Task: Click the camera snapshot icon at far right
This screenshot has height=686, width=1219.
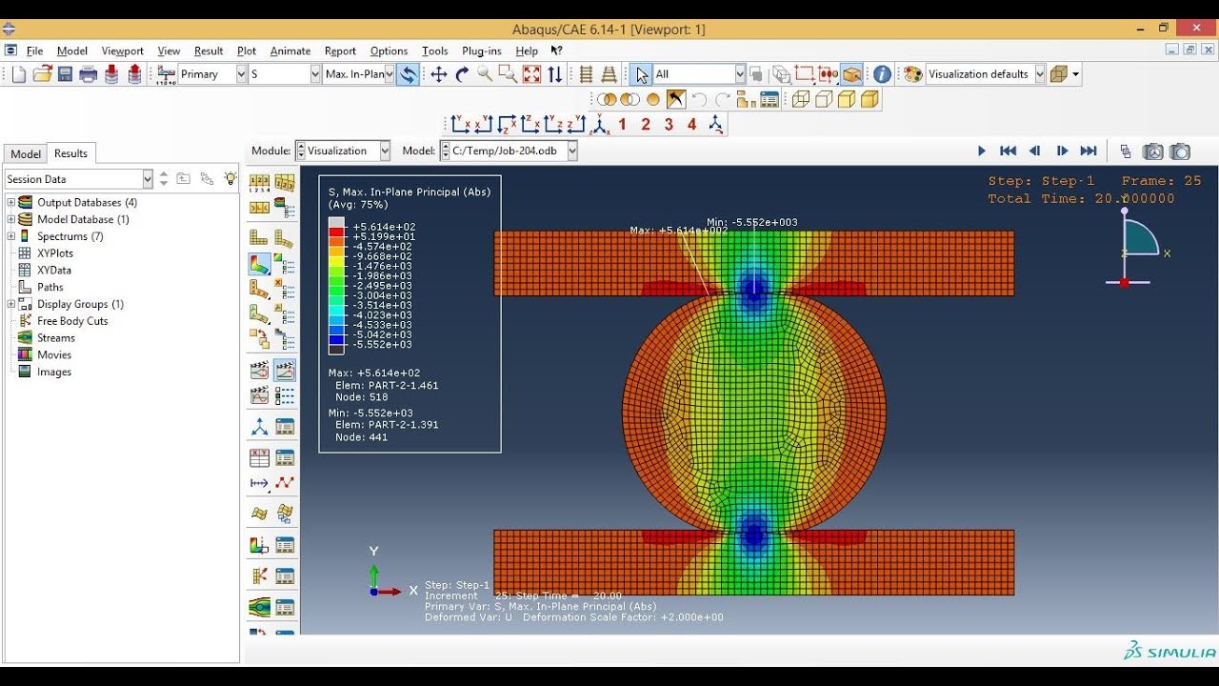Action: point(1180,151)
